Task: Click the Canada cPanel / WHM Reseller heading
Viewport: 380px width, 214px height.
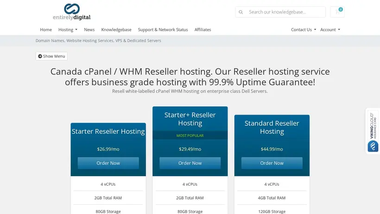Action: click(190, 77)
